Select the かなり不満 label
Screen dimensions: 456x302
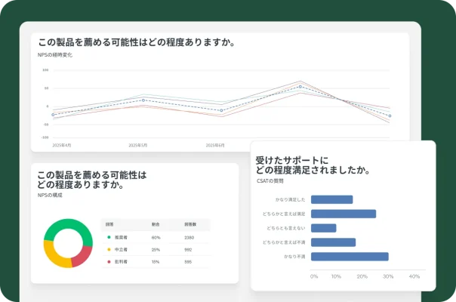click(x=294, y=257)
